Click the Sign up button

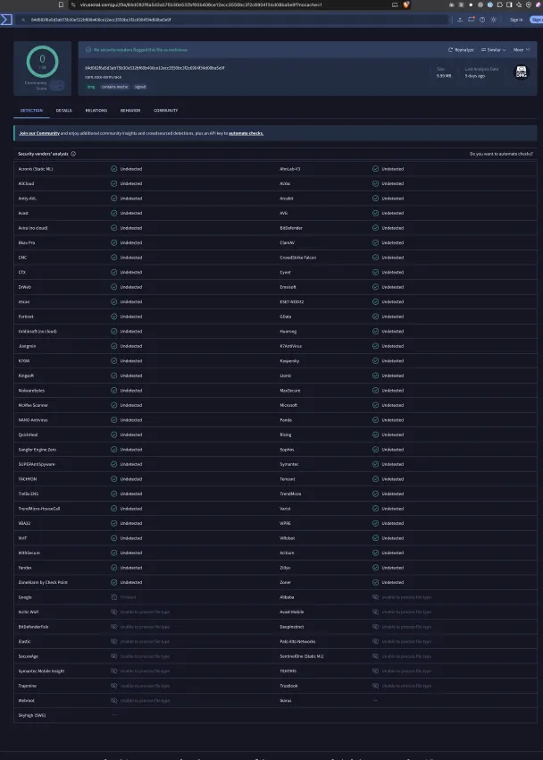pos(536,20)
